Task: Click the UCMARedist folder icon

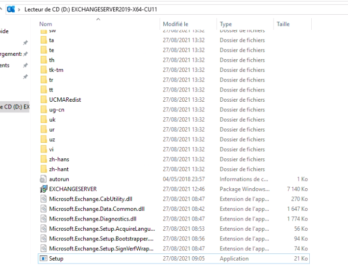Action: [44, 100]
